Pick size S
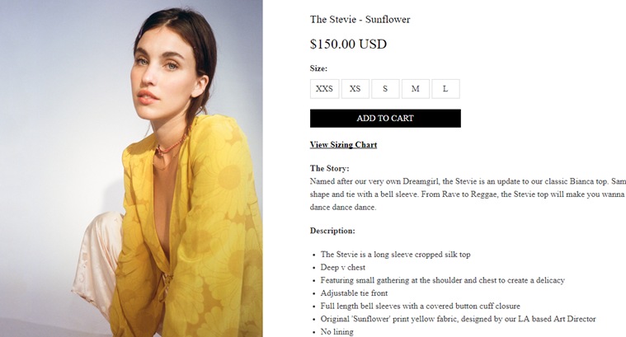 point(385,89)
